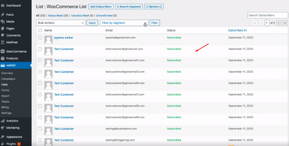The height and width of the screenshot is (146, 289).
Task: Click the Search Segment button
Action: point(129,7)
